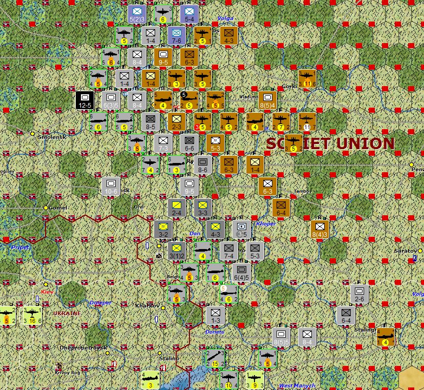Screen dimensions: 424x390
Task: Select the gray 6-6 unit
Action: [x=189, y=143]
